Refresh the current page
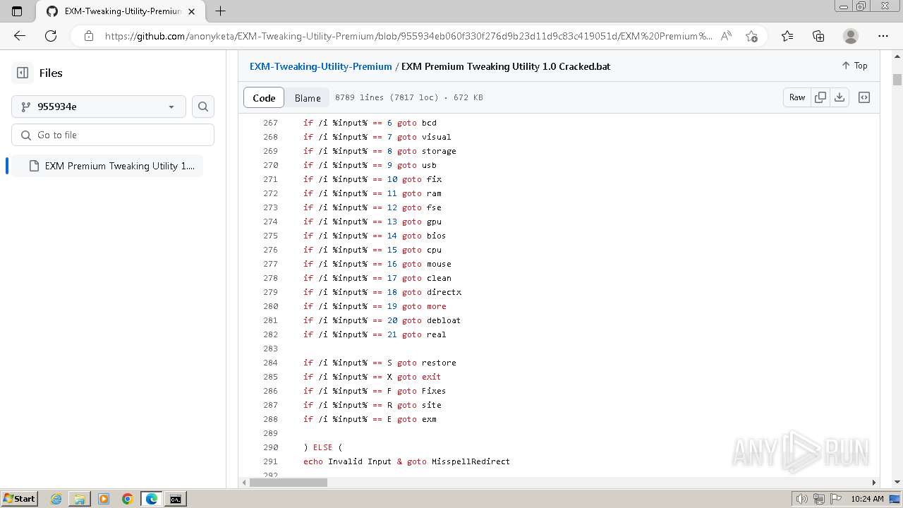 coord(51,36)
